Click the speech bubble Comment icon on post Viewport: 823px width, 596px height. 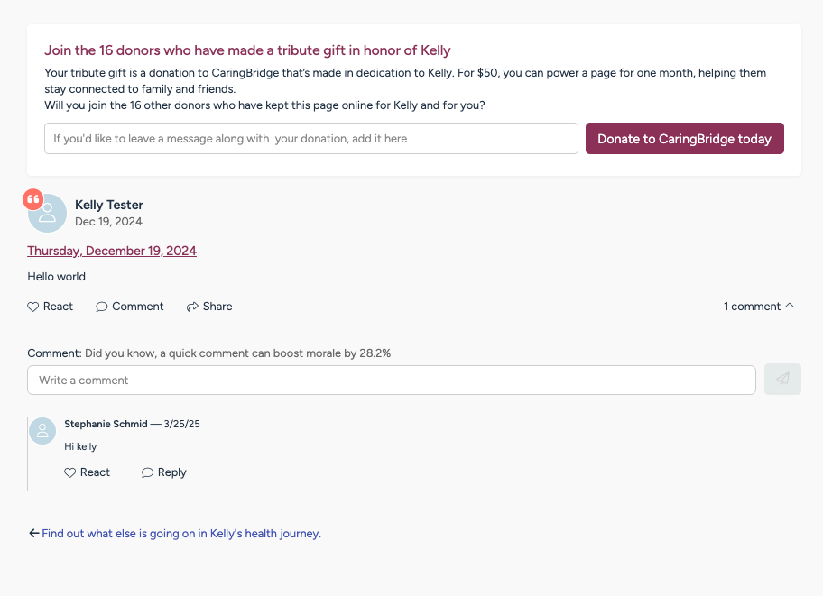point(101,307)
